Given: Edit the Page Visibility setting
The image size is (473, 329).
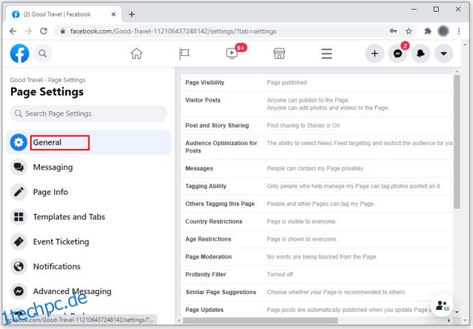Looking at the screenshot, I should [x=317, y=83].
